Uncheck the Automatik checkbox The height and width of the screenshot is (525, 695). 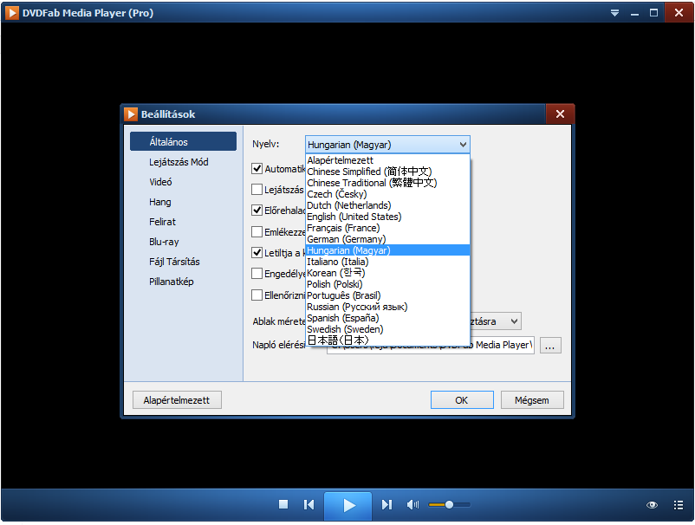point(257,169)
